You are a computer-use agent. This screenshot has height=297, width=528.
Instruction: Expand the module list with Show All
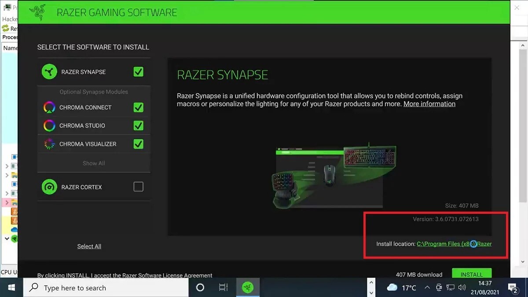(94, 163)
